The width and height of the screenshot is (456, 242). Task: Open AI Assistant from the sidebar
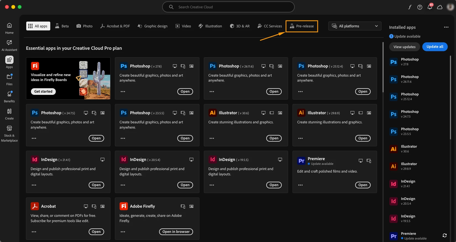[x=9, y=46]
